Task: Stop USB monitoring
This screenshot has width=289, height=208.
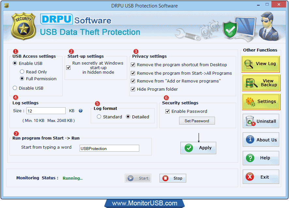Action: 173,178
